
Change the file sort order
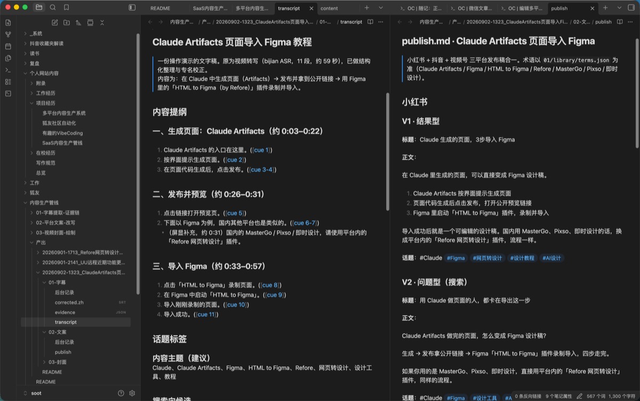tap(78, 22)
